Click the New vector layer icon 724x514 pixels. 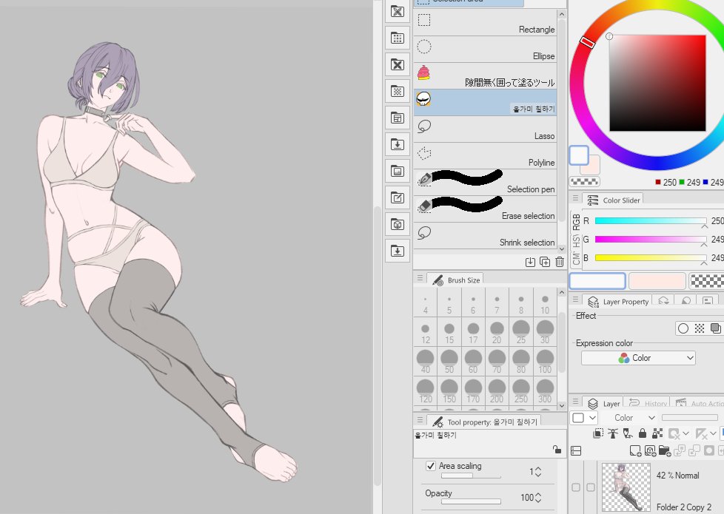[650, 451]
